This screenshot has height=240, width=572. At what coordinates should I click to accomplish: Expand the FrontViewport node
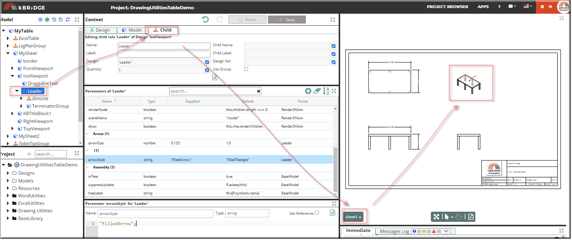coord(12,69)
